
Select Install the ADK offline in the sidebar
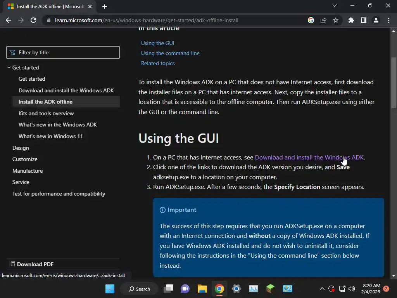tap(66, 102)
